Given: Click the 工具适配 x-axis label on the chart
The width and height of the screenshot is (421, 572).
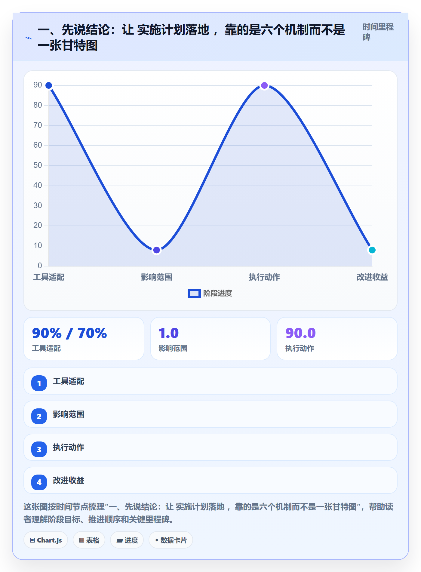Looking at the screenshot, I should click(x=49, y=277).
